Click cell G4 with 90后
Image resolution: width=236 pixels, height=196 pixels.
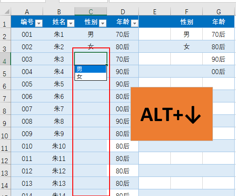coord(219,59)
